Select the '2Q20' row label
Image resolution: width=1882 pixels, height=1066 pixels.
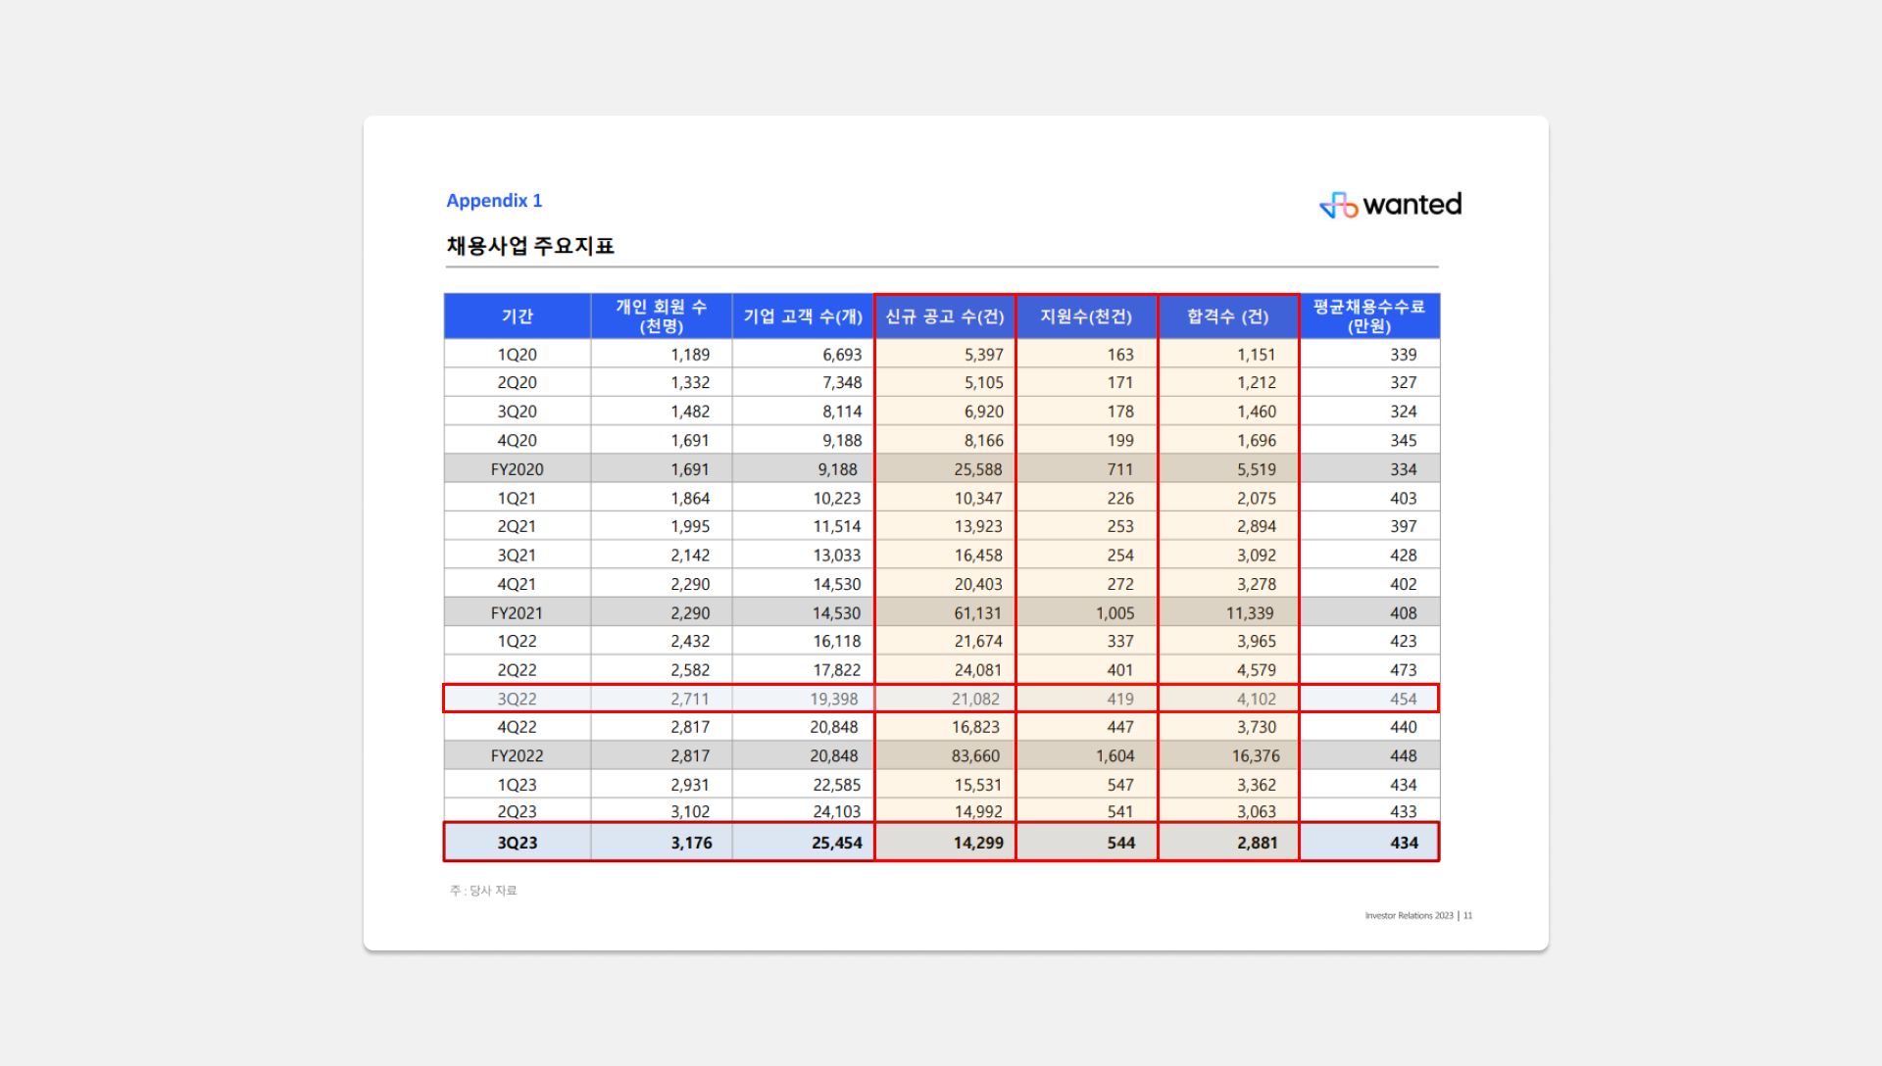[518, 383]
